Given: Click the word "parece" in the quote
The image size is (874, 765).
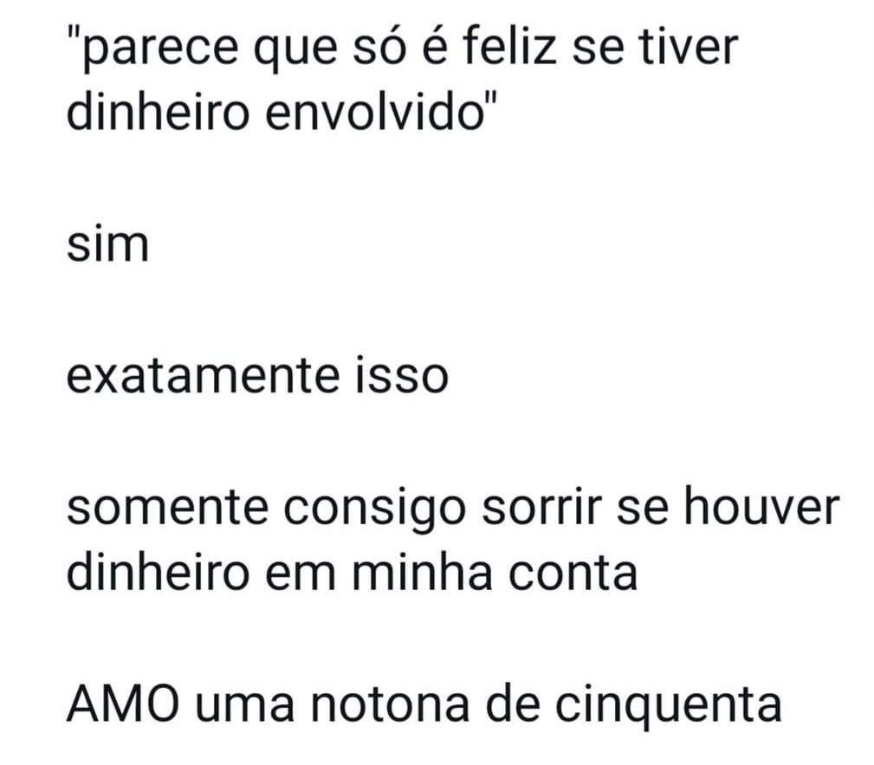Looking at the screenshot, I should 160,49.
